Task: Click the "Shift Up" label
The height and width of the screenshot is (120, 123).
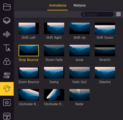Action: 79,38
